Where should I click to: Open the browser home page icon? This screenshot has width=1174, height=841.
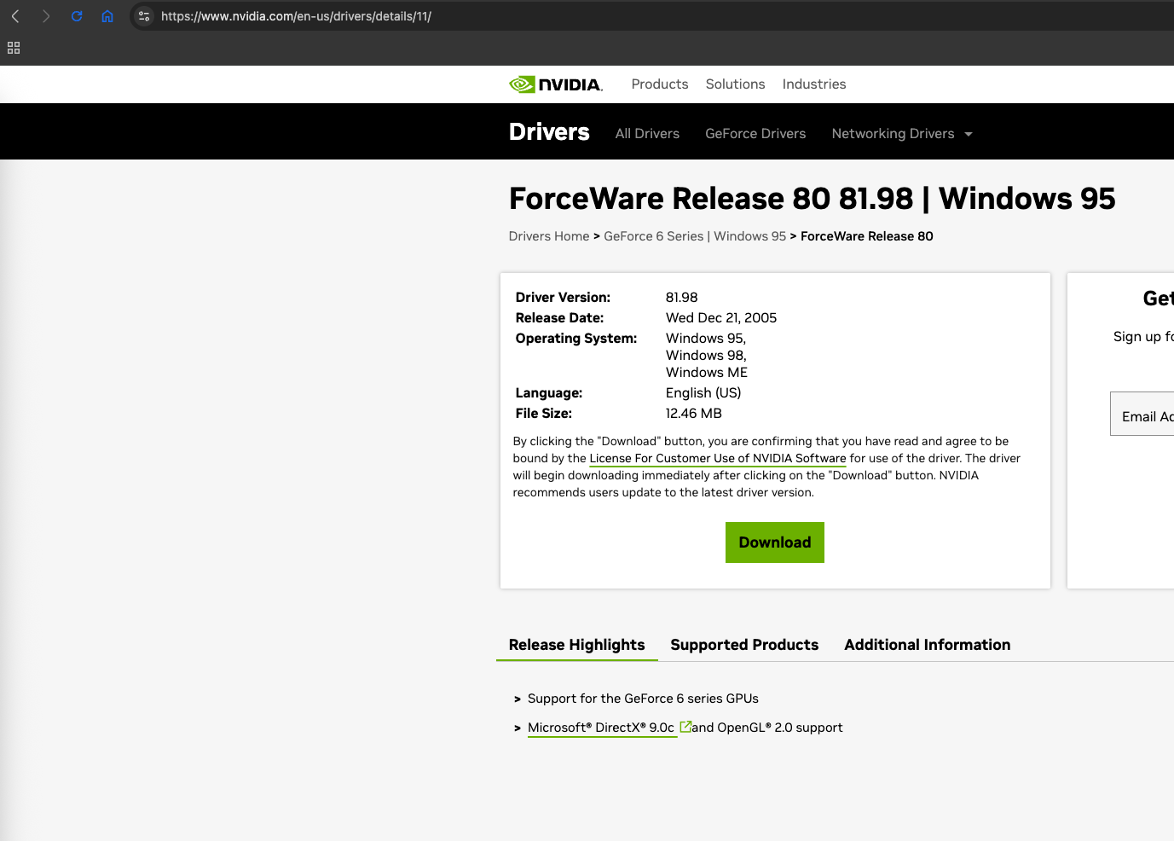[107, 16]
